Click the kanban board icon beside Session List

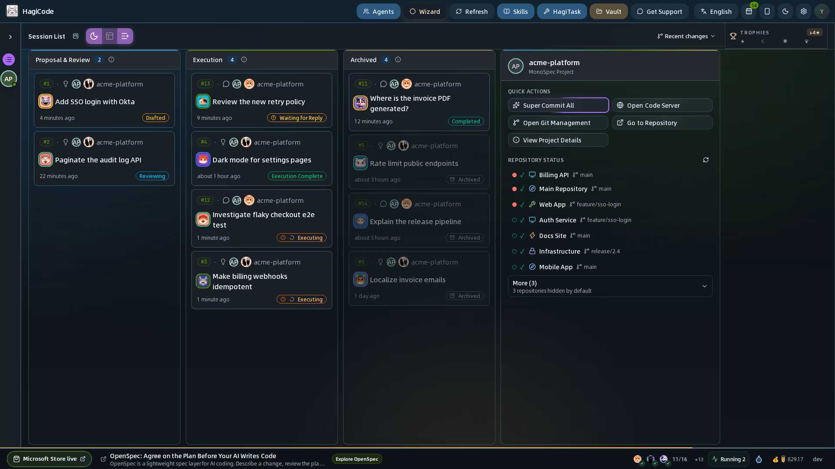76,36
